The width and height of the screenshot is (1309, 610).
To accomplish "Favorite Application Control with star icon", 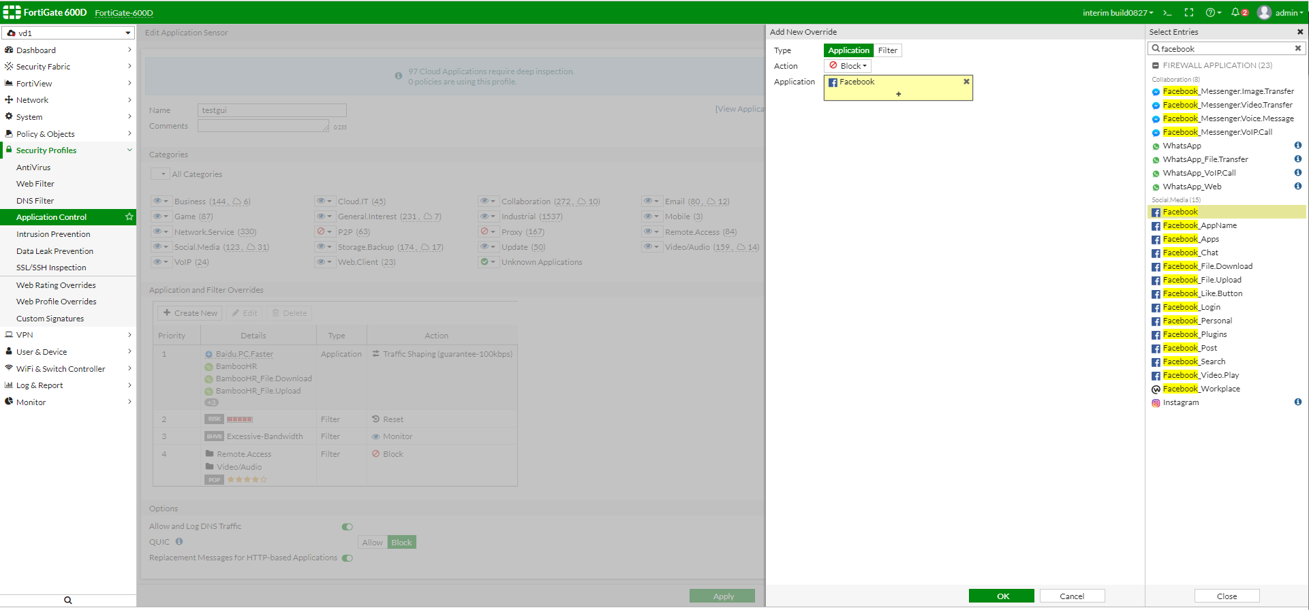I will click(x=129, y=217).
